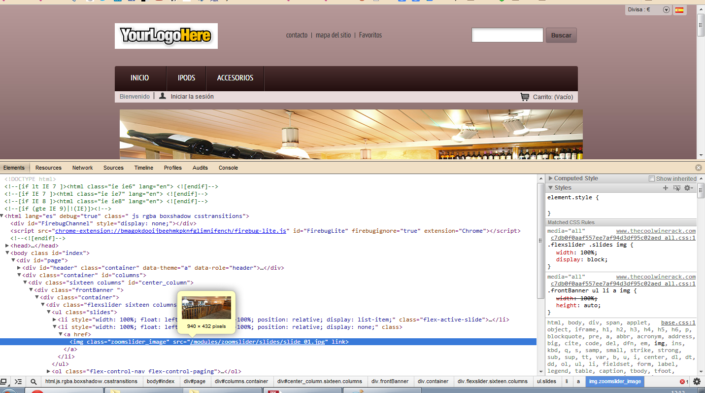705x393 pixels.
Task: Collapse the ul class="slides" node
Action: (x=49, y=312)
